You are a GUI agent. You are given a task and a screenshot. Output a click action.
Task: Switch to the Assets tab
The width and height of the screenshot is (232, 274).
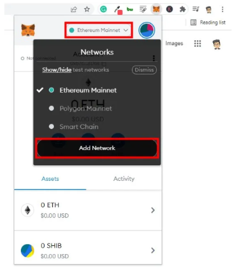[x=50, y=179]
